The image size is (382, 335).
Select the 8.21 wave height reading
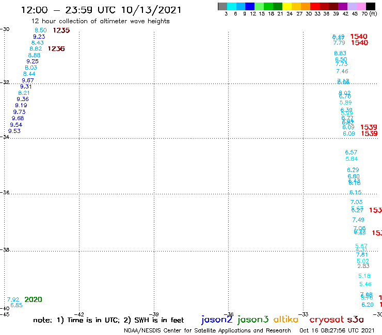pos(24,93)
